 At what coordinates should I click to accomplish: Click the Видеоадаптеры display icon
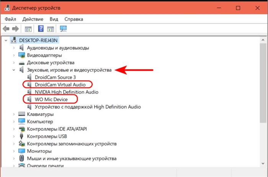[22, 55]
